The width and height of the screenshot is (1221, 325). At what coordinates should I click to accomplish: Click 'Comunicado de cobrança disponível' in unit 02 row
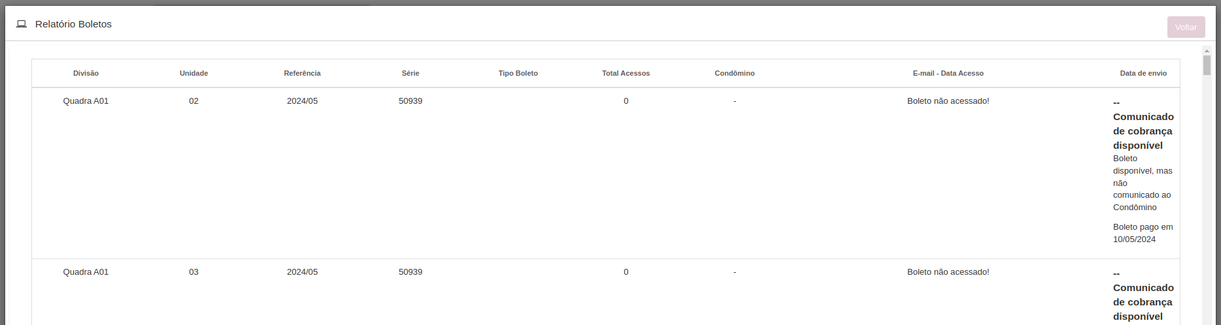pos(1143,131)
